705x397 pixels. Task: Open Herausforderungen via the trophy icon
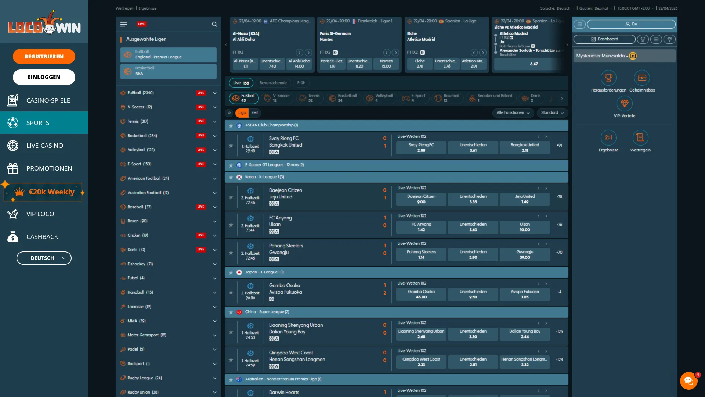[609, 78]
